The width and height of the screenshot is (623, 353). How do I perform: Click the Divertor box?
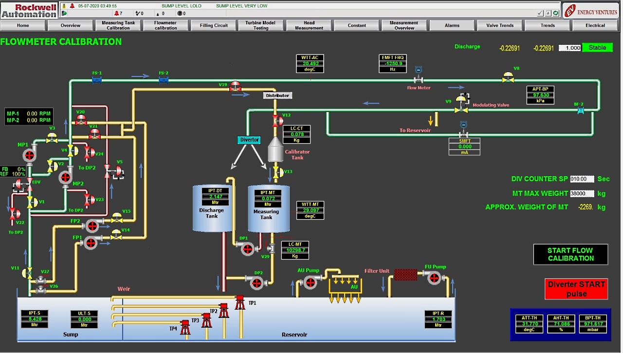coord(249,140)
